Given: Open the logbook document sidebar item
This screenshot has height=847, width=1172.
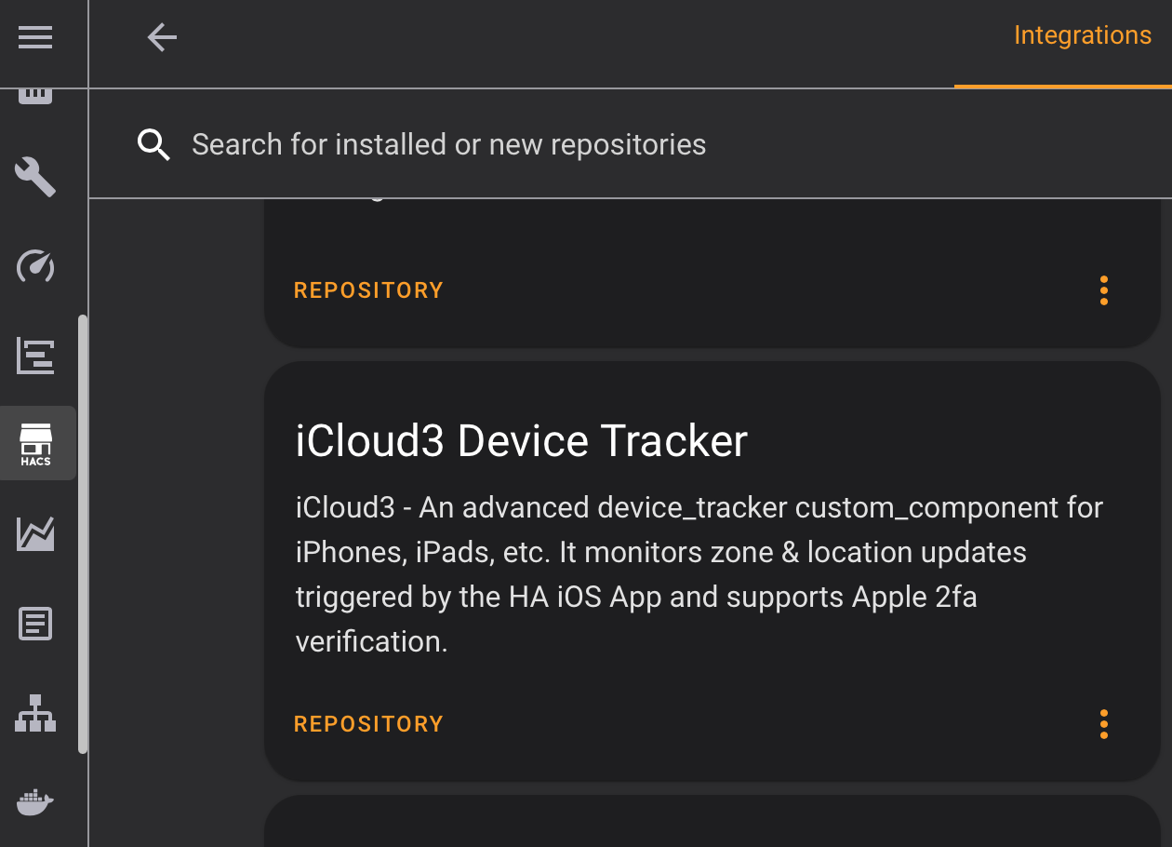Looking at the screenshot, I should tap(35, 624).
